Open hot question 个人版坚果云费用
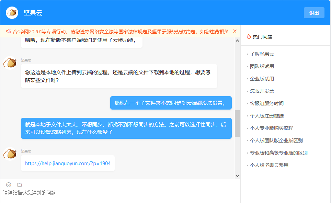This screenshot has height=203, width=331. click(x=269, y=165)
